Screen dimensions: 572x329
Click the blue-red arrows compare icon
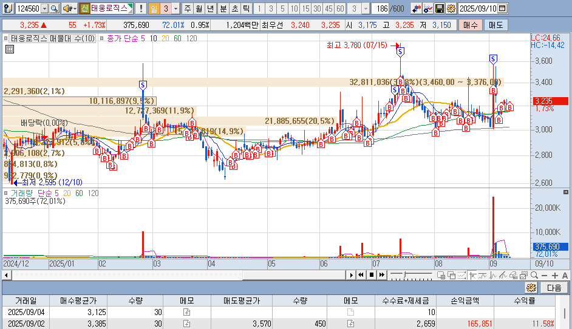[x=416, y=8]
